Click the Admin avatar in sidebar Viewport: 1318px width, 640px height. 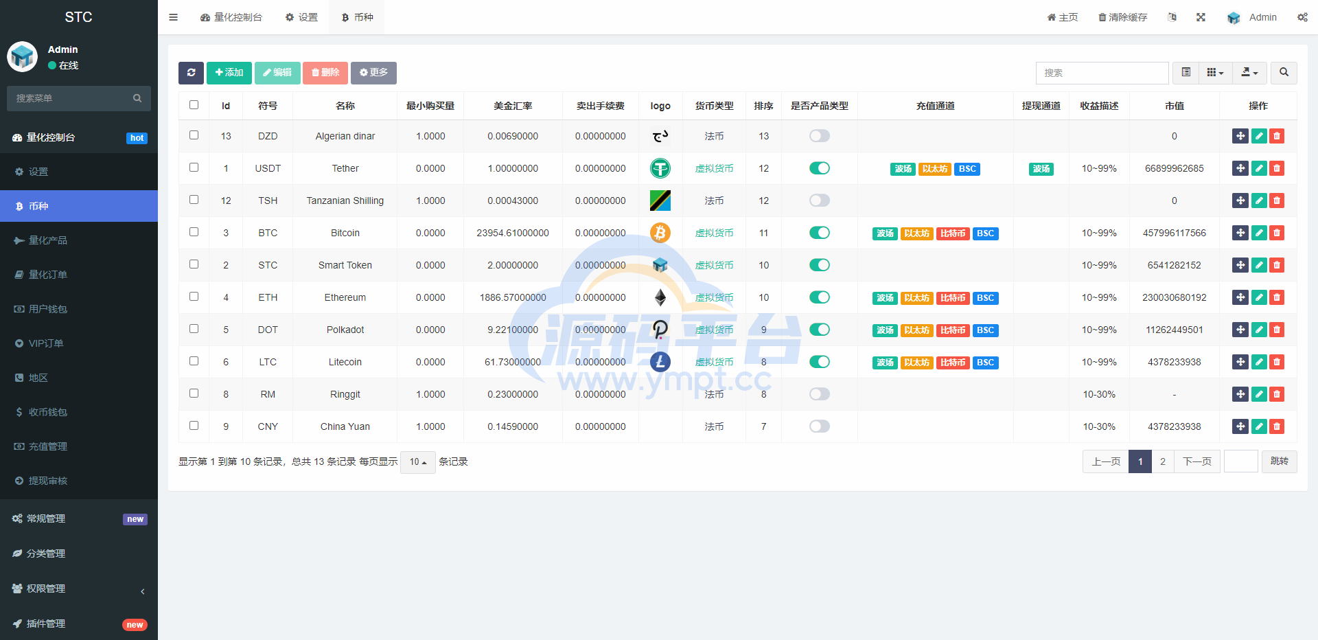[x=22, y=56]
